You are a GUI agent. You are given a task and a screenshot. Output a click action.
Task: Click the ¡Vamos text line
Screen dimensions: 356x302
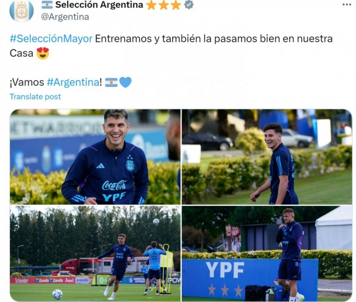[x=71, y=82]
